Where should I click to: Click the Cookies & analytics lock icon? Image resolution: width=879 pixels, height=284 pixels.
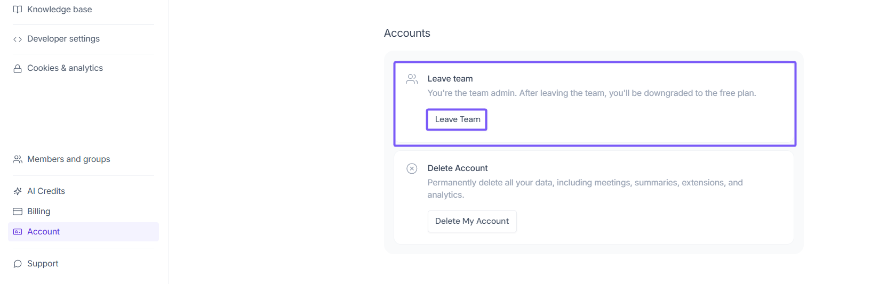(18, 69)
